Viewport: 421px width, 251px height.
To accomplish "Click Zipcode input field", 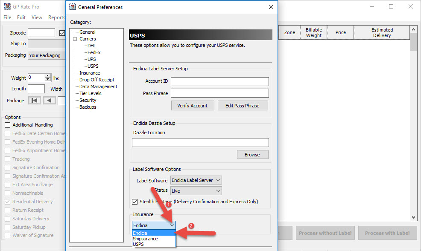I will point(41,33).
